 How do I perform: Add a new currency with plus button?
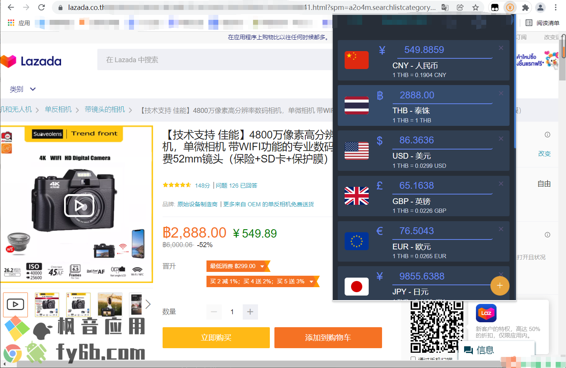500,286
